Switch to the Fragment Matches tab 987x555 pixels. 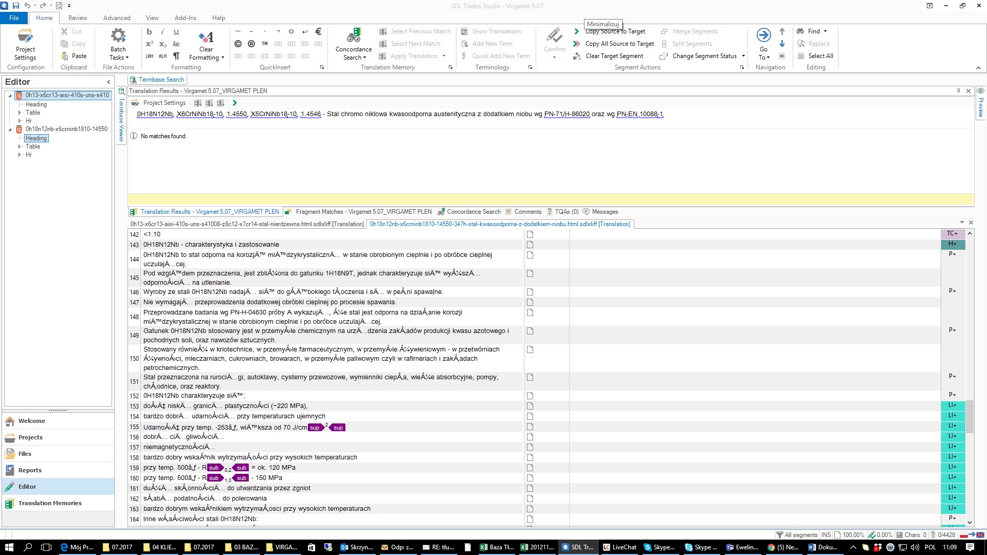[x=358, y=212]
